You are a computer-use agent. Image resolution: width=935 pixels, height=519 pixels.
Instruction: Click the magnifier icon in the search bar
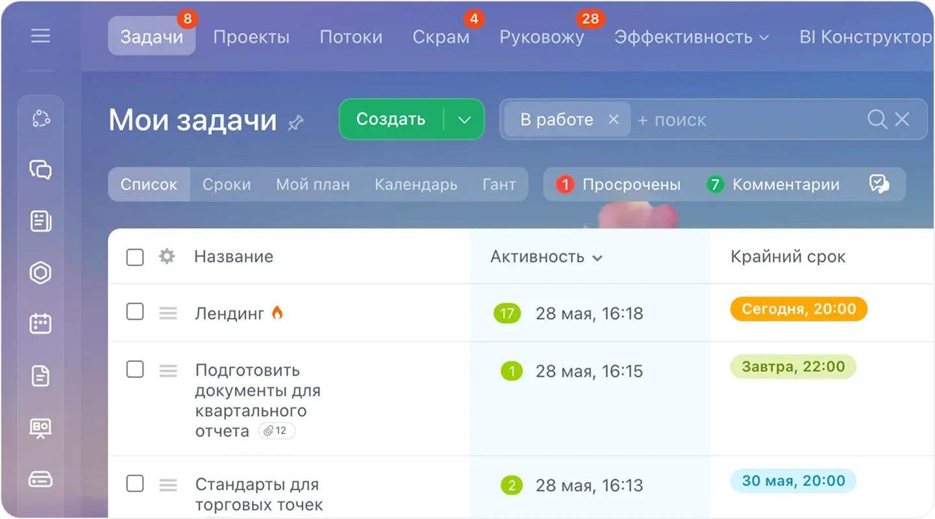coord(877,119)
